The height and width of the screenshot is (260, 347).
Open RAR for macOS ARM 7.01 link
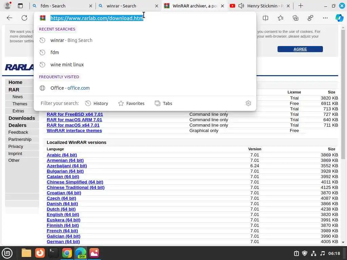74,120
